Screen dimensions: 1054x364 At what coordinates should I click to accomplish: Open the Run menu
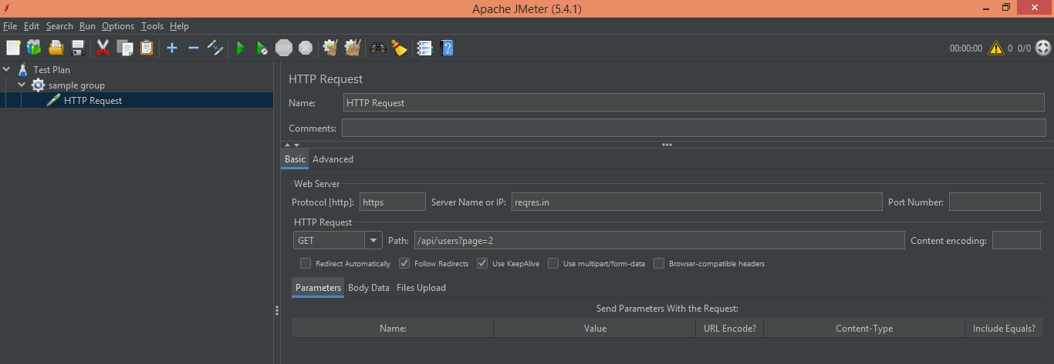pos(87,26)
